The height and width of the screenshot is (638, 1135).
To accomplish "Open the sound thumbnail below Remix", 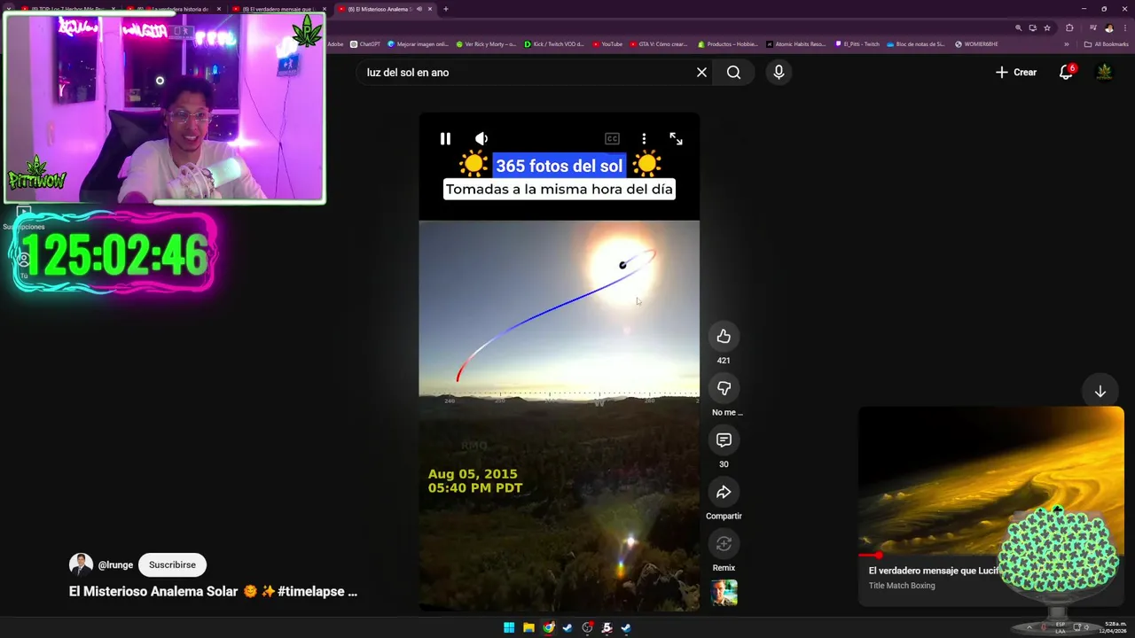I will coord(724,592).
